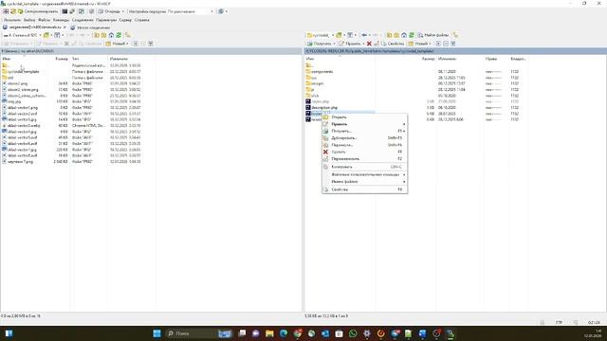This screenshot has height=341, width=607.
Task: Choose Переместить in the context menu
Action: pos(364,145)
